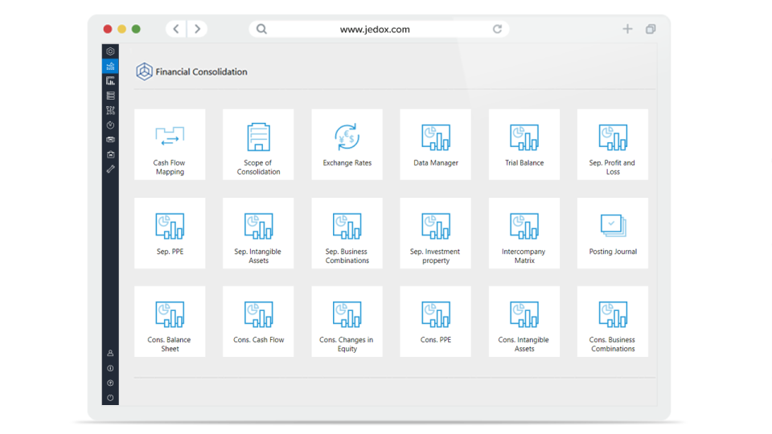Open the Intercompany Matrix report
Image resolution: width=772 pixels, height=434 pixels.
pyautogui.click(x=524, y=233)
